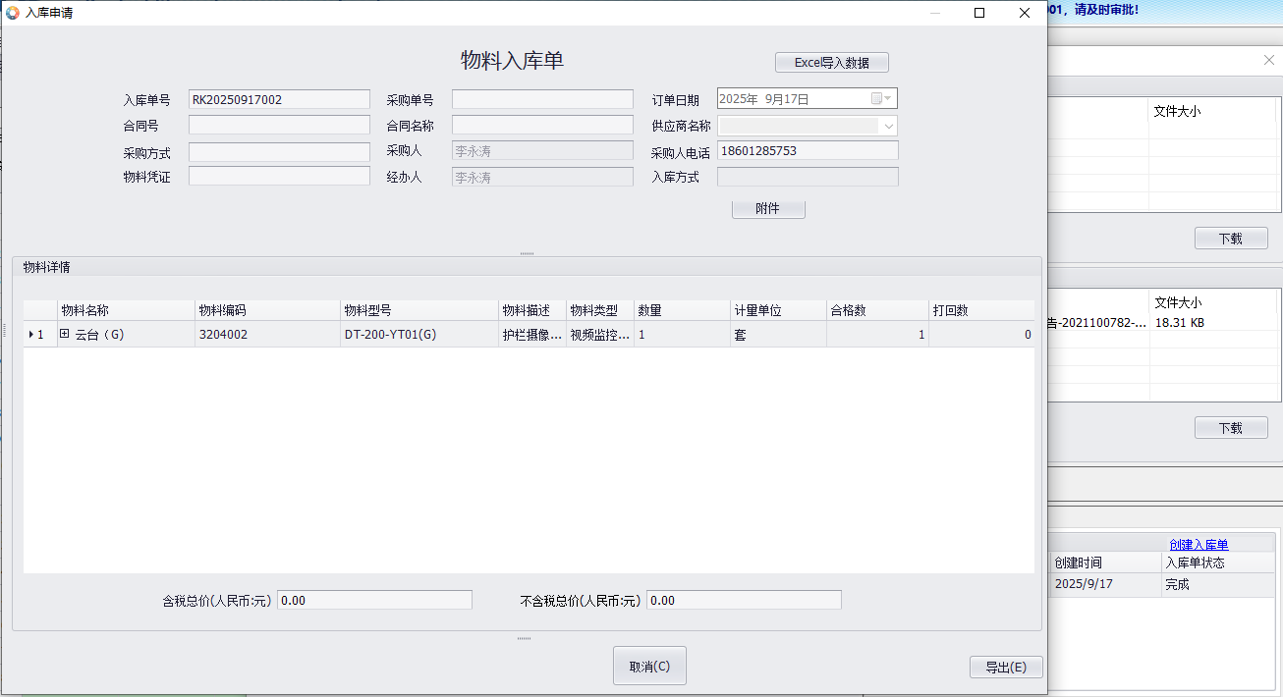Click Excel导入数据 button

831,63
